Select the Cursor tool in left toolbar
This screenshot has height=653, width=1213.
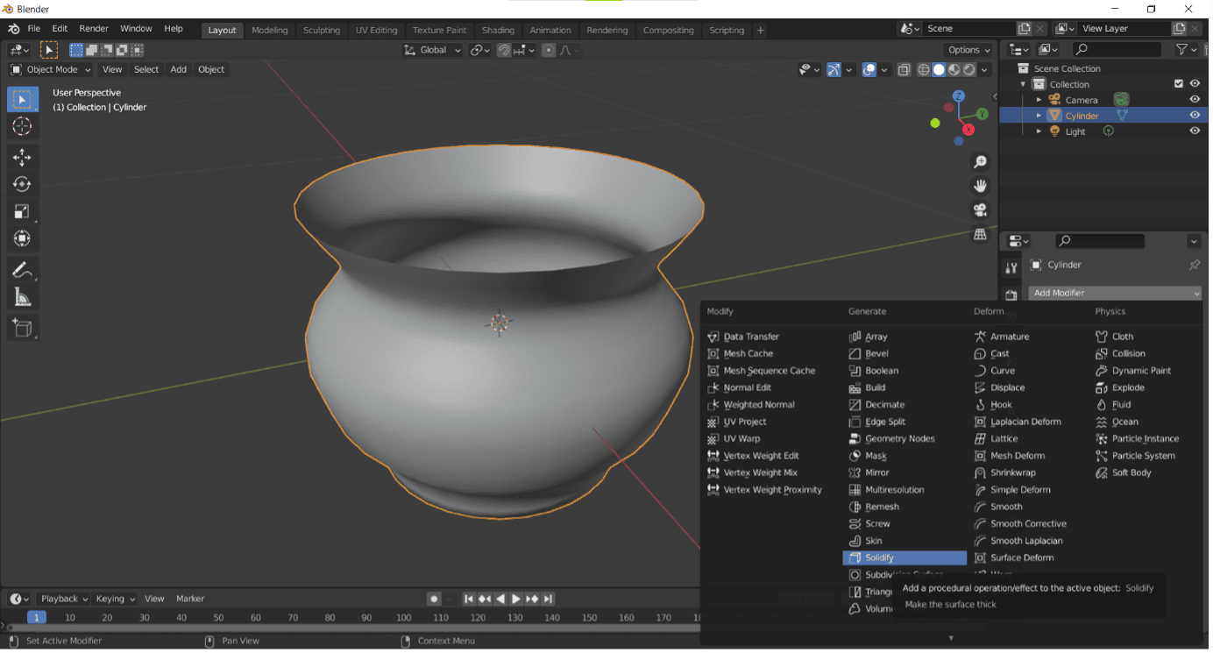point(22,126)
